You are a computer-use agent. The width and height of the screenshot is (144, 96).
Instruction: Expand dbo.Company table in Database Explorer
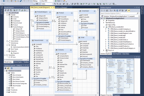point(9,75)
